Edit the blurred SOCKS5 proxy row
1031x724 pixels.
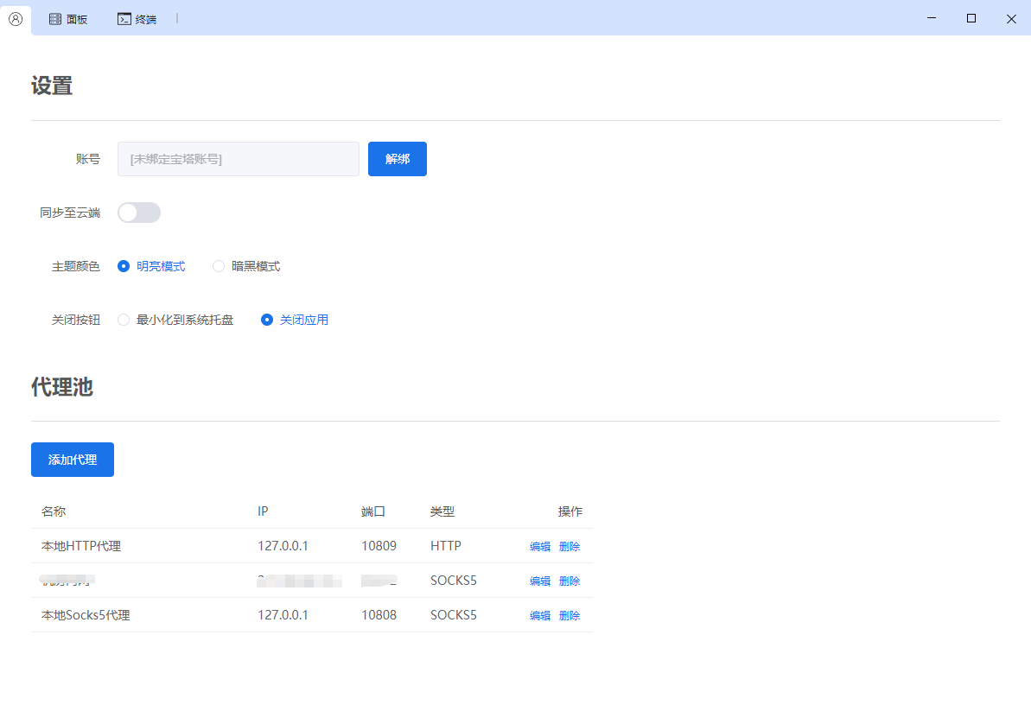point(538,580)
